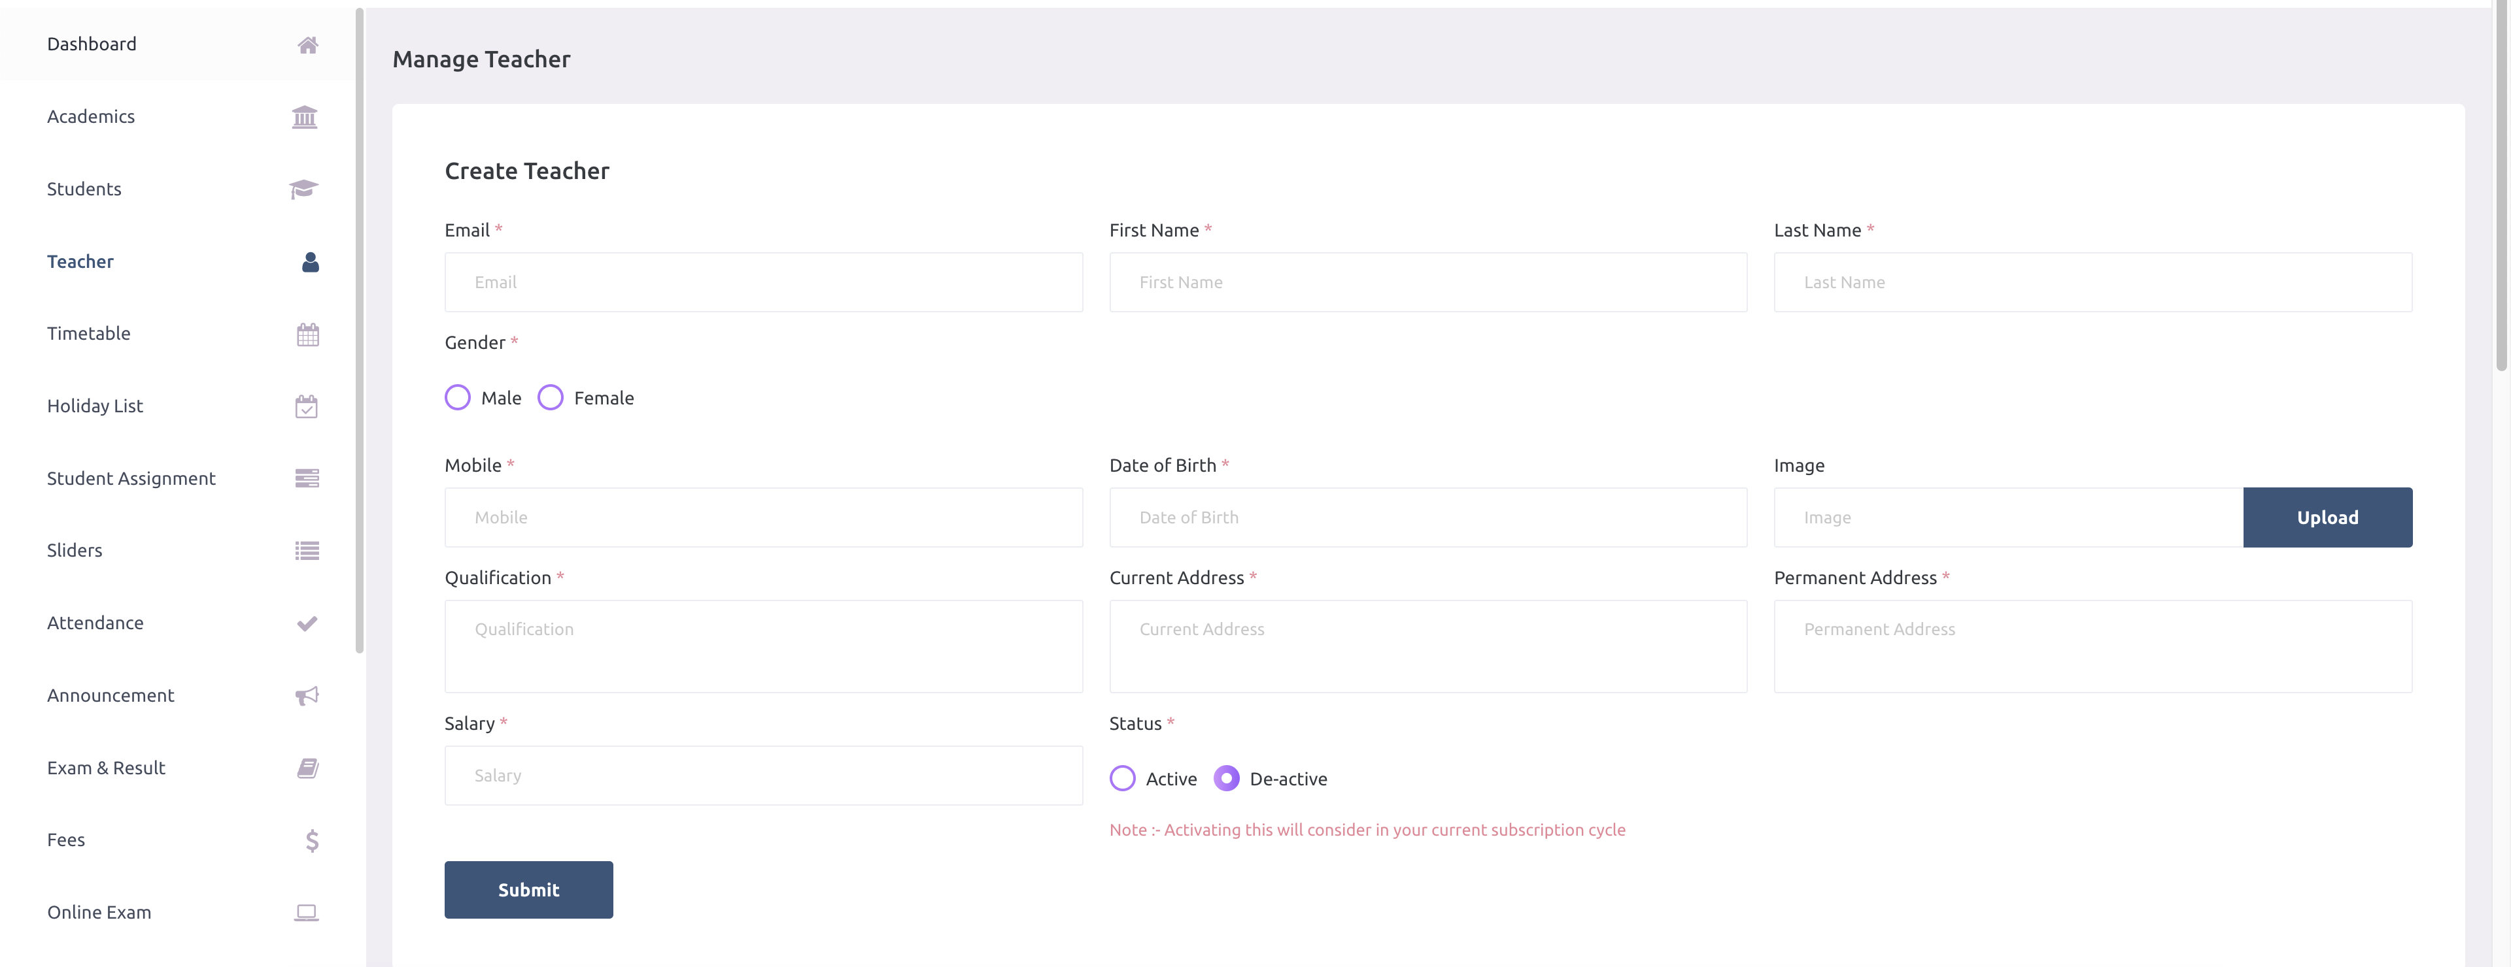Click inside the Date of Birth field
2511x967 pixels.
(x=1427, y=517)
